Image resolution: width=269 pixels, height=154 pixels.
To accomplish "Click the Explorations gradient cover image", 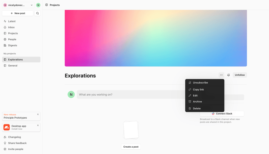I will tap(156, 38).
